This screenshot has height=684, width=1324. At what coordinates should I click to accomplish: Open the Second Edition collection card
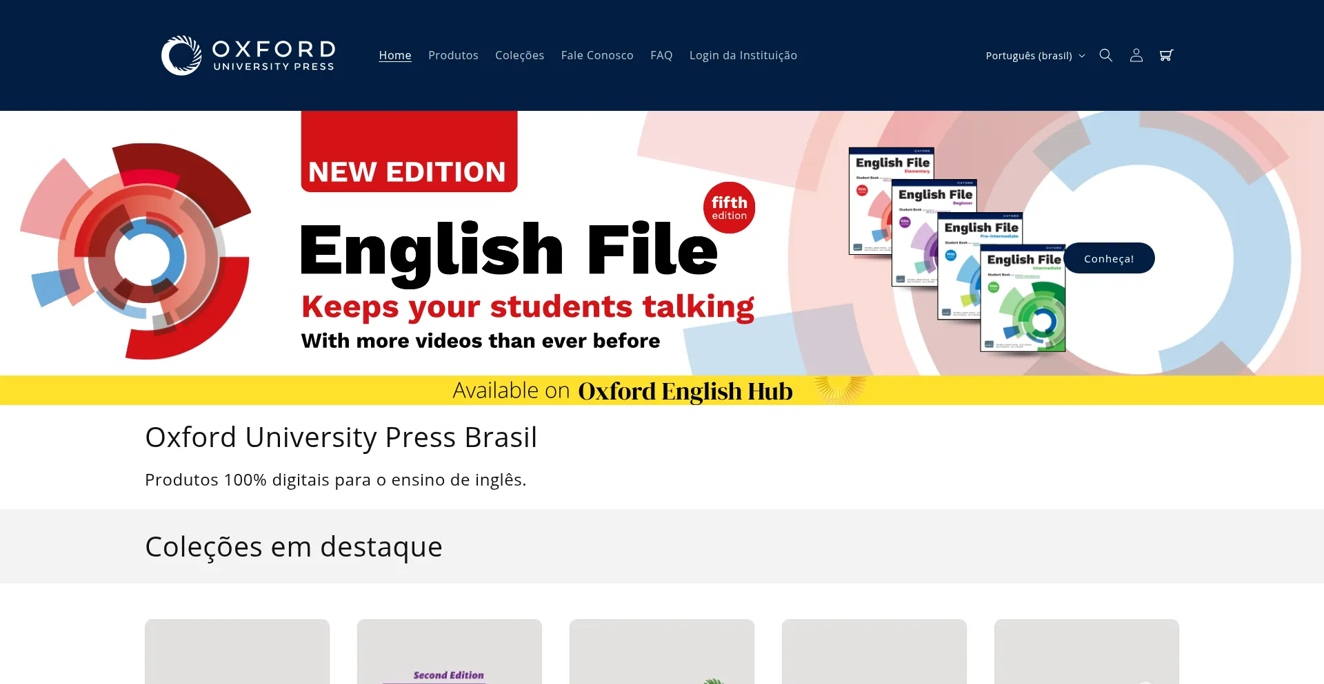(450, 652)
